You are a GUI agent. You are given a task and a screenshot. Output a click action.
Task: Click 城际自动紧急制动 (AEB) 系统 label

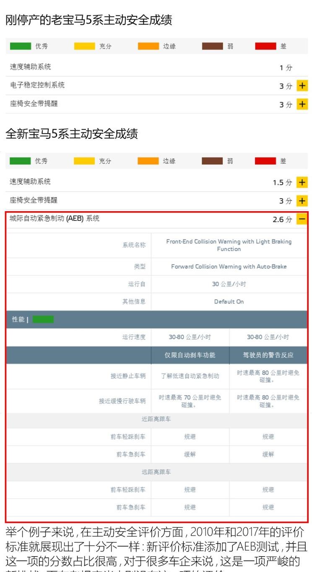pyautogui.click(x=55, y=218)
